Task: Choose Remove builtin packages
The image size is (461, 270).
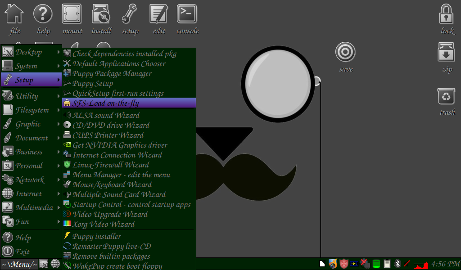Action: (x=129, y=256)
